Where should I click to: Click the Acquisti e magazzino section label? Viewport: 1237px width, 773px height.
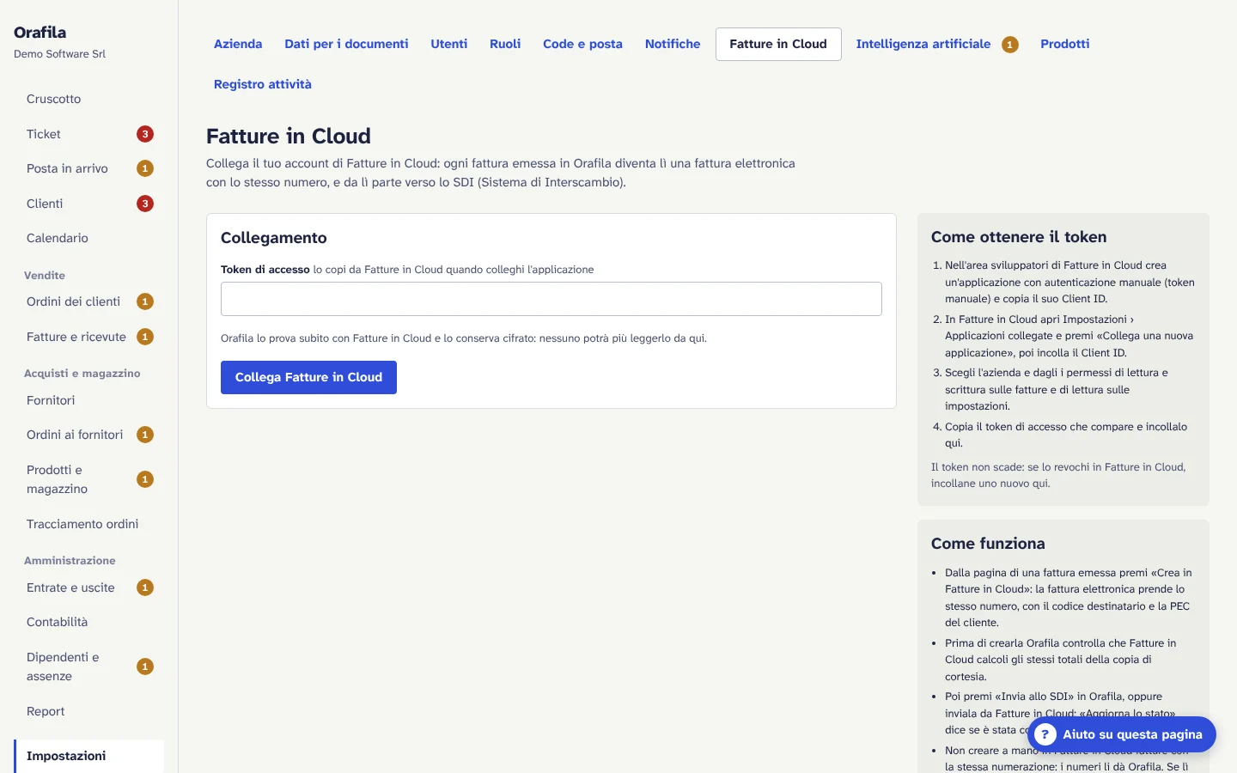coord(82,374)
